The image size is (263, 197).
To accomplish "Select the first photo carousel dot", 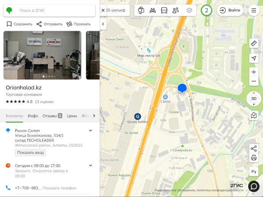I will click(x=43, y=76).
